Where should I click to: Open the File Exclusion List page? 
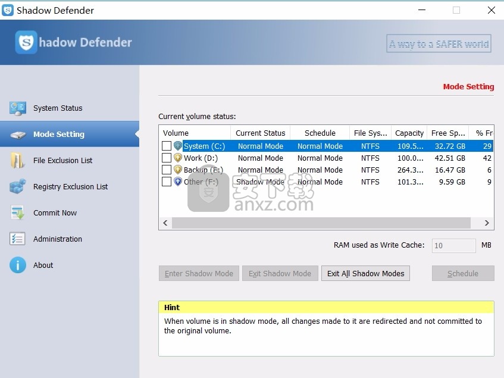point(70,160)
